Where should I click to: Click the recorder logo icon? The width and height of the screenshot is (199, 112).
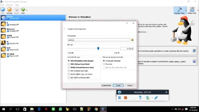click(119, 92)
